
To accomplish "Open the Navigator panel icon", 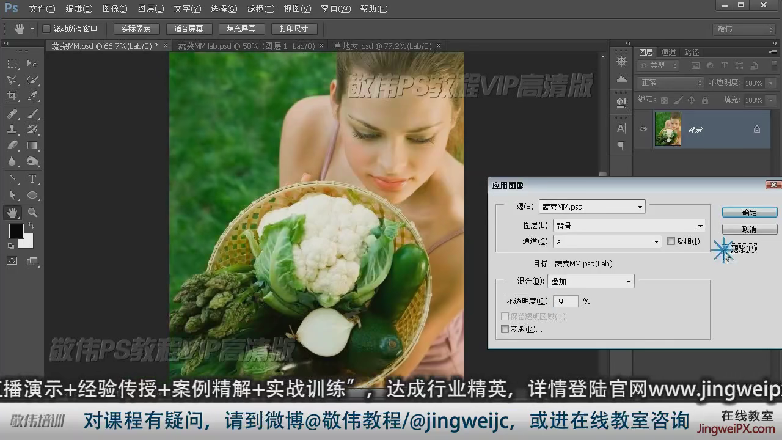I will (621, 62).
